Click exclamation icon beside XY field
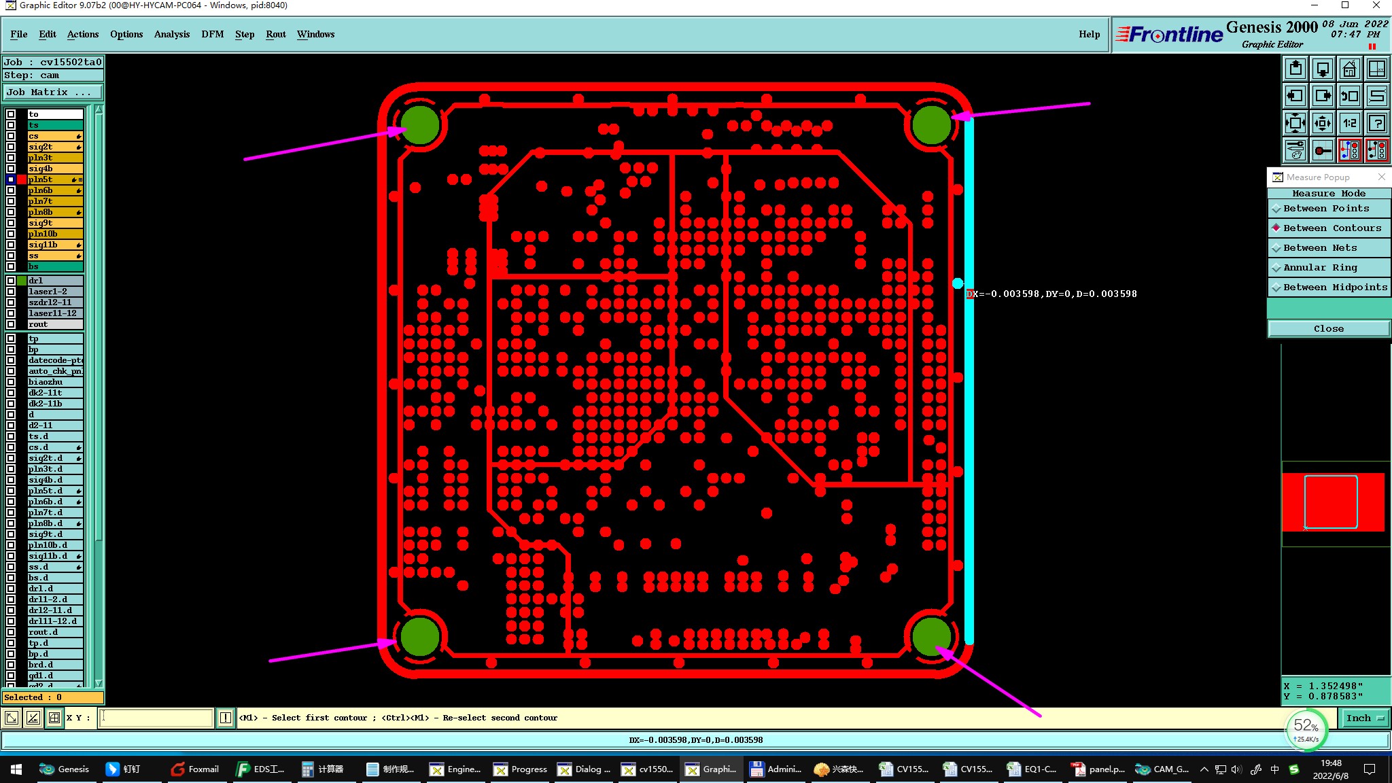Viewport: 1392px width, 783px height. pyautogui.click(x=226, y=718)
